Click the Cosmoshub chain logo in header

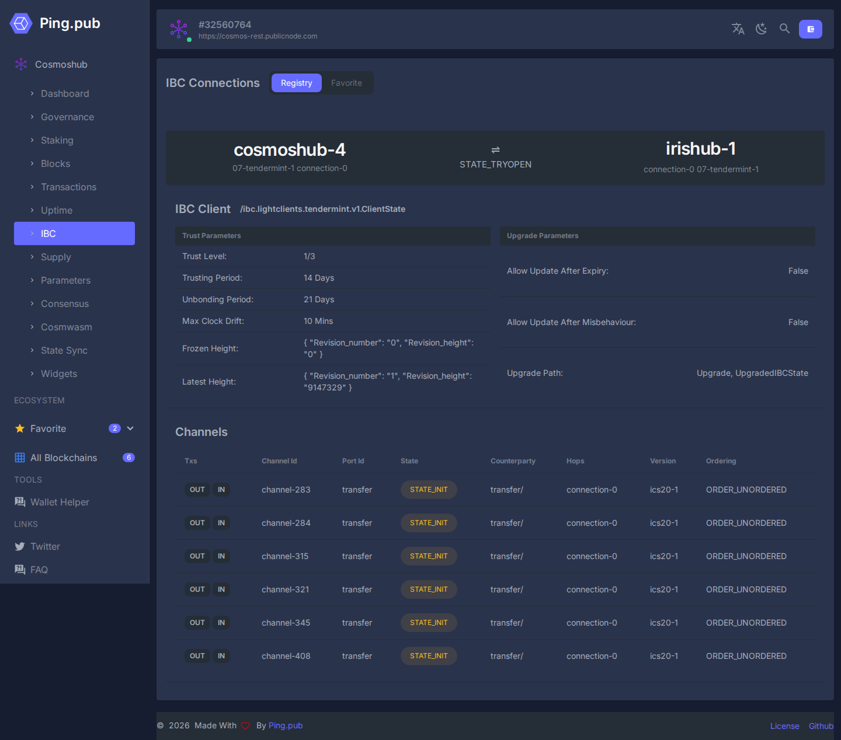179,29
